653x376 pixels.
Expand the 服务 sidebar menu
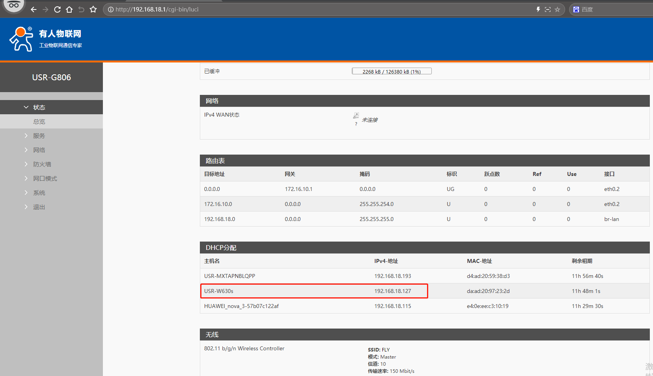click(x=39, y=136)
